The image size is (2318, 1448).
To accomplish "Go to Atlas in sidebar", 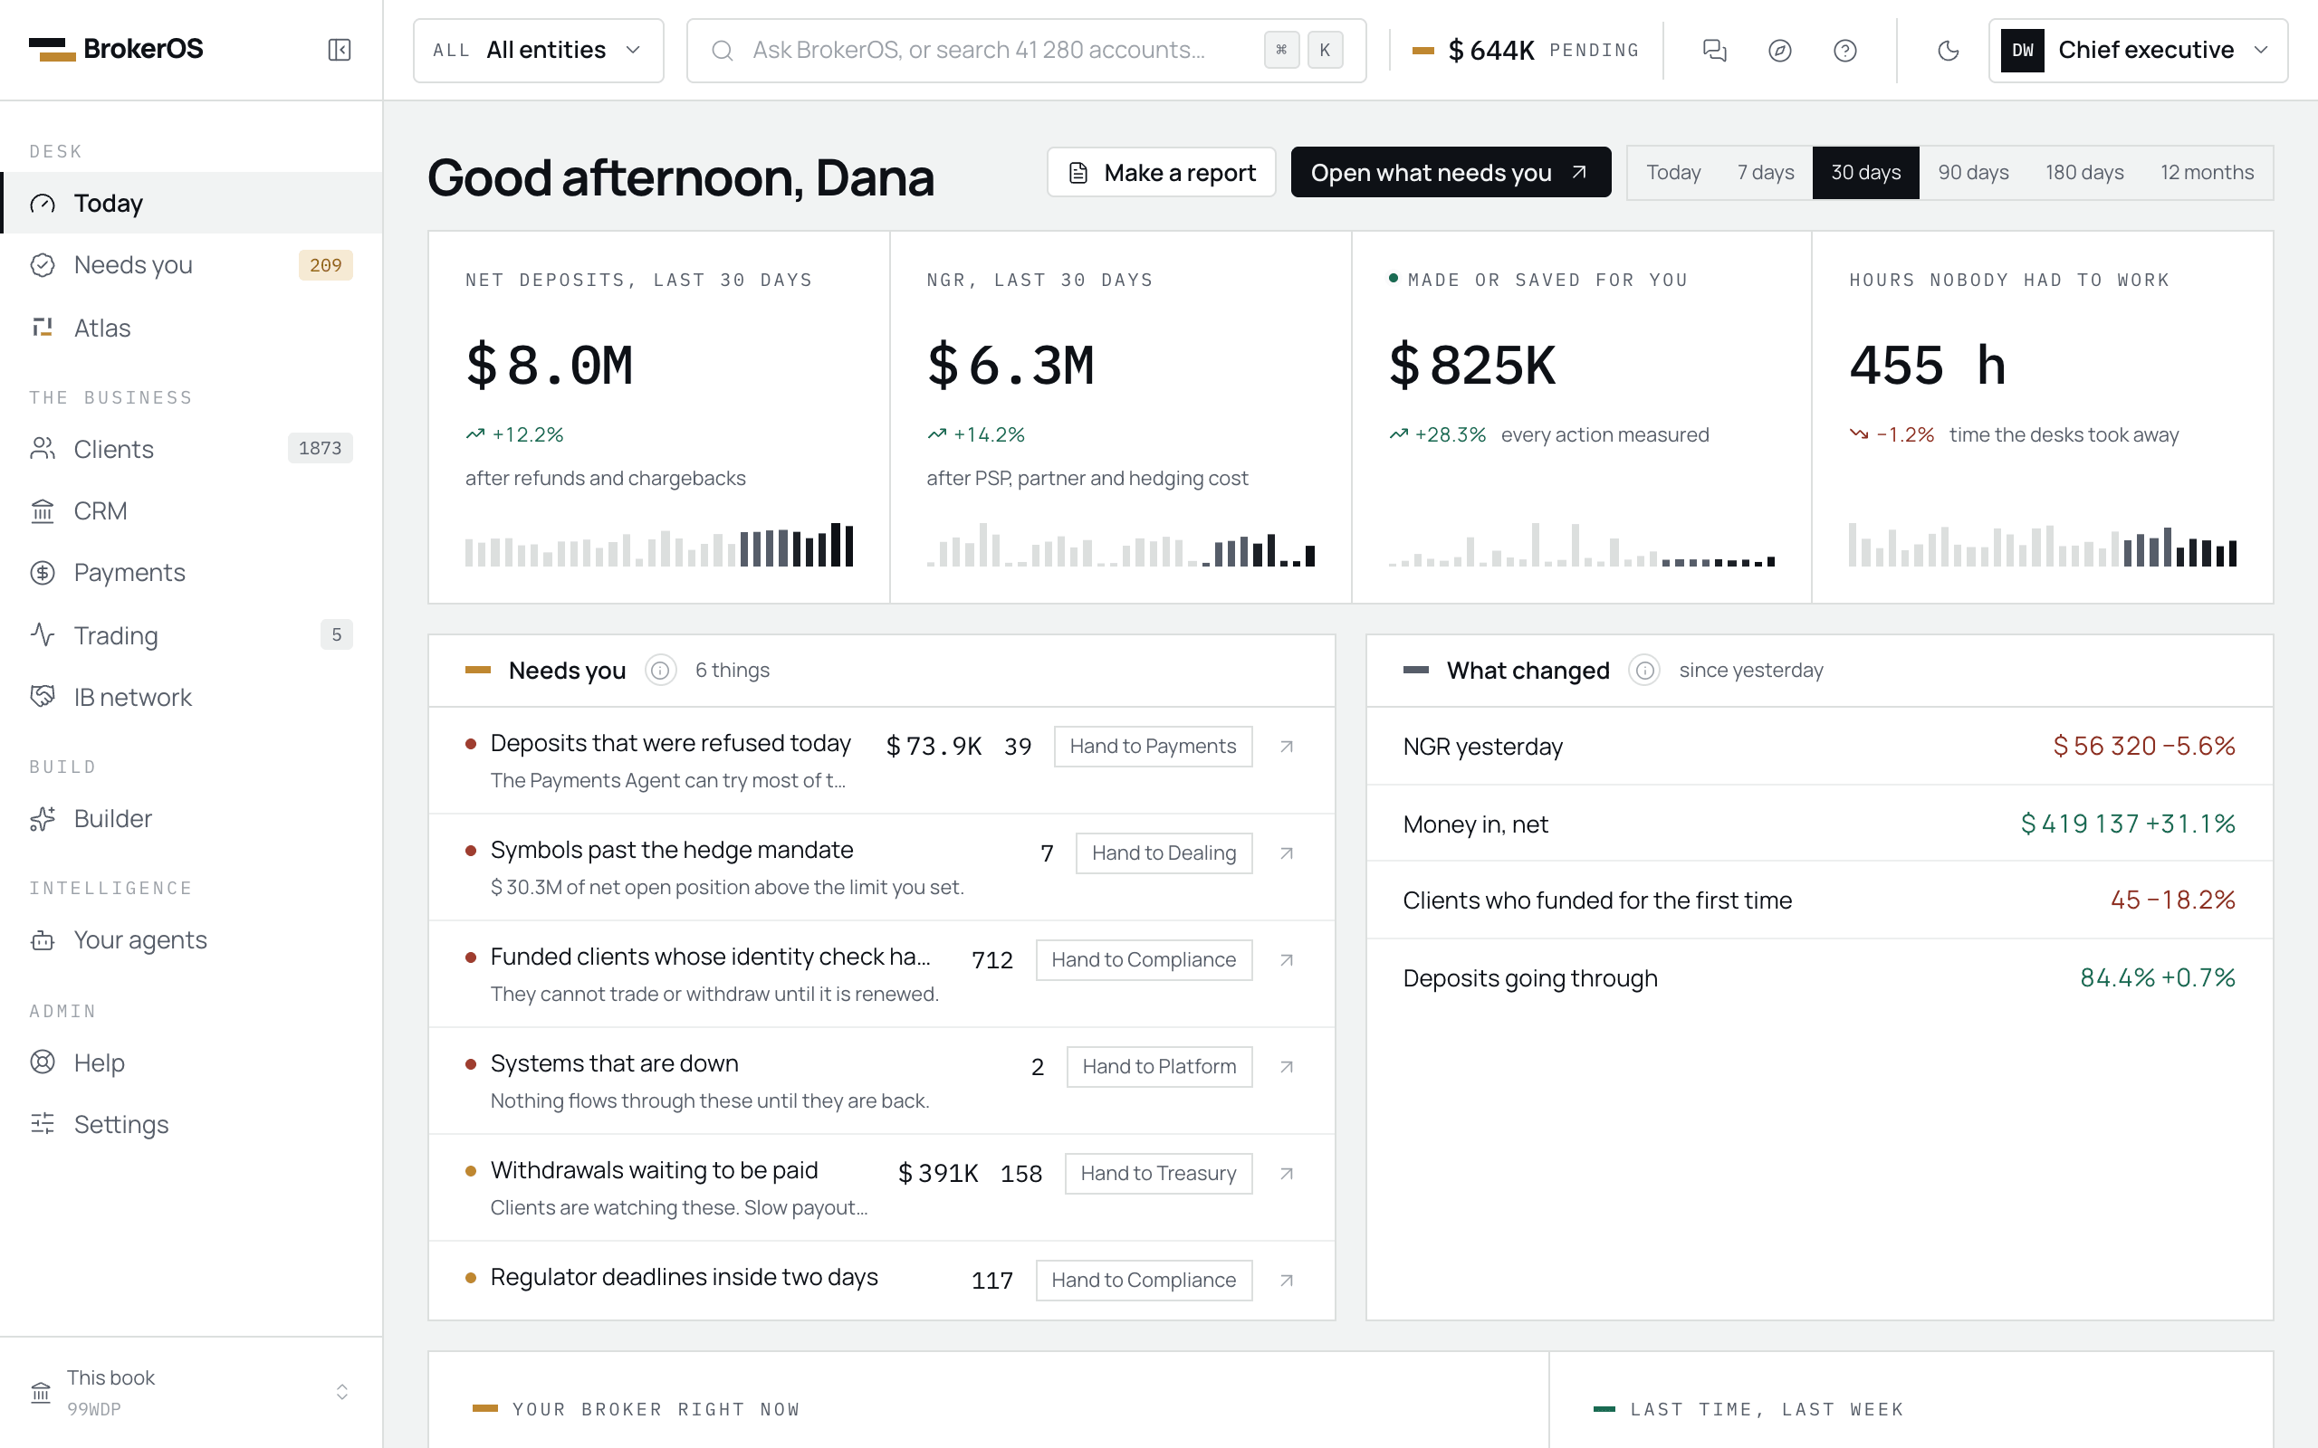I will point(192,328).
